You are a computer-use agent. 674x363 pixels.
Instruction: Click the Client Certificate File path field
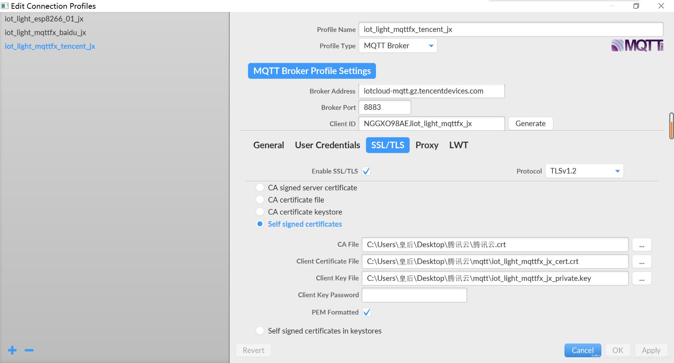coord(495,262)
